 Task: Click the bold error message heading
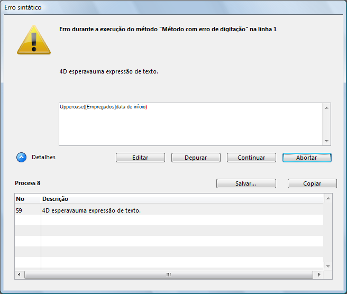(x=168, y=29)
